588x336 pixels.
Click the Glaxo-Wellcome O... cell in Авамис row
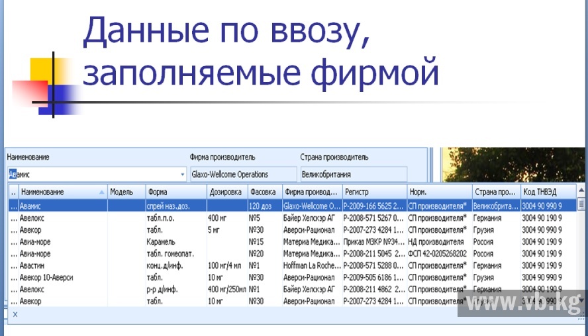312,206
